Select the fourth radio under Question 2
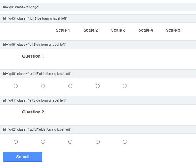196x168 pixels. 97,142
